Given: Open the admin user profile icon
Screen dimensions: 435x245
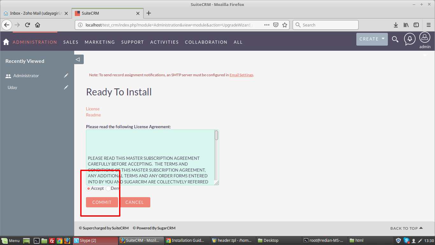Looking at the screenshot, I should (x=425, y=37).
